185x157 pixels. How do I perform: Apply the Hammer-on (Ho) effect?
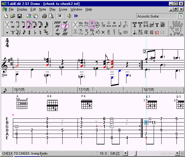tap(81, 25)
